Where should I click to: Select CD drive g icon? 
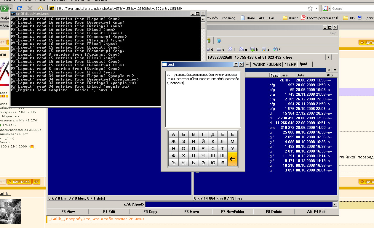[243, 49]
